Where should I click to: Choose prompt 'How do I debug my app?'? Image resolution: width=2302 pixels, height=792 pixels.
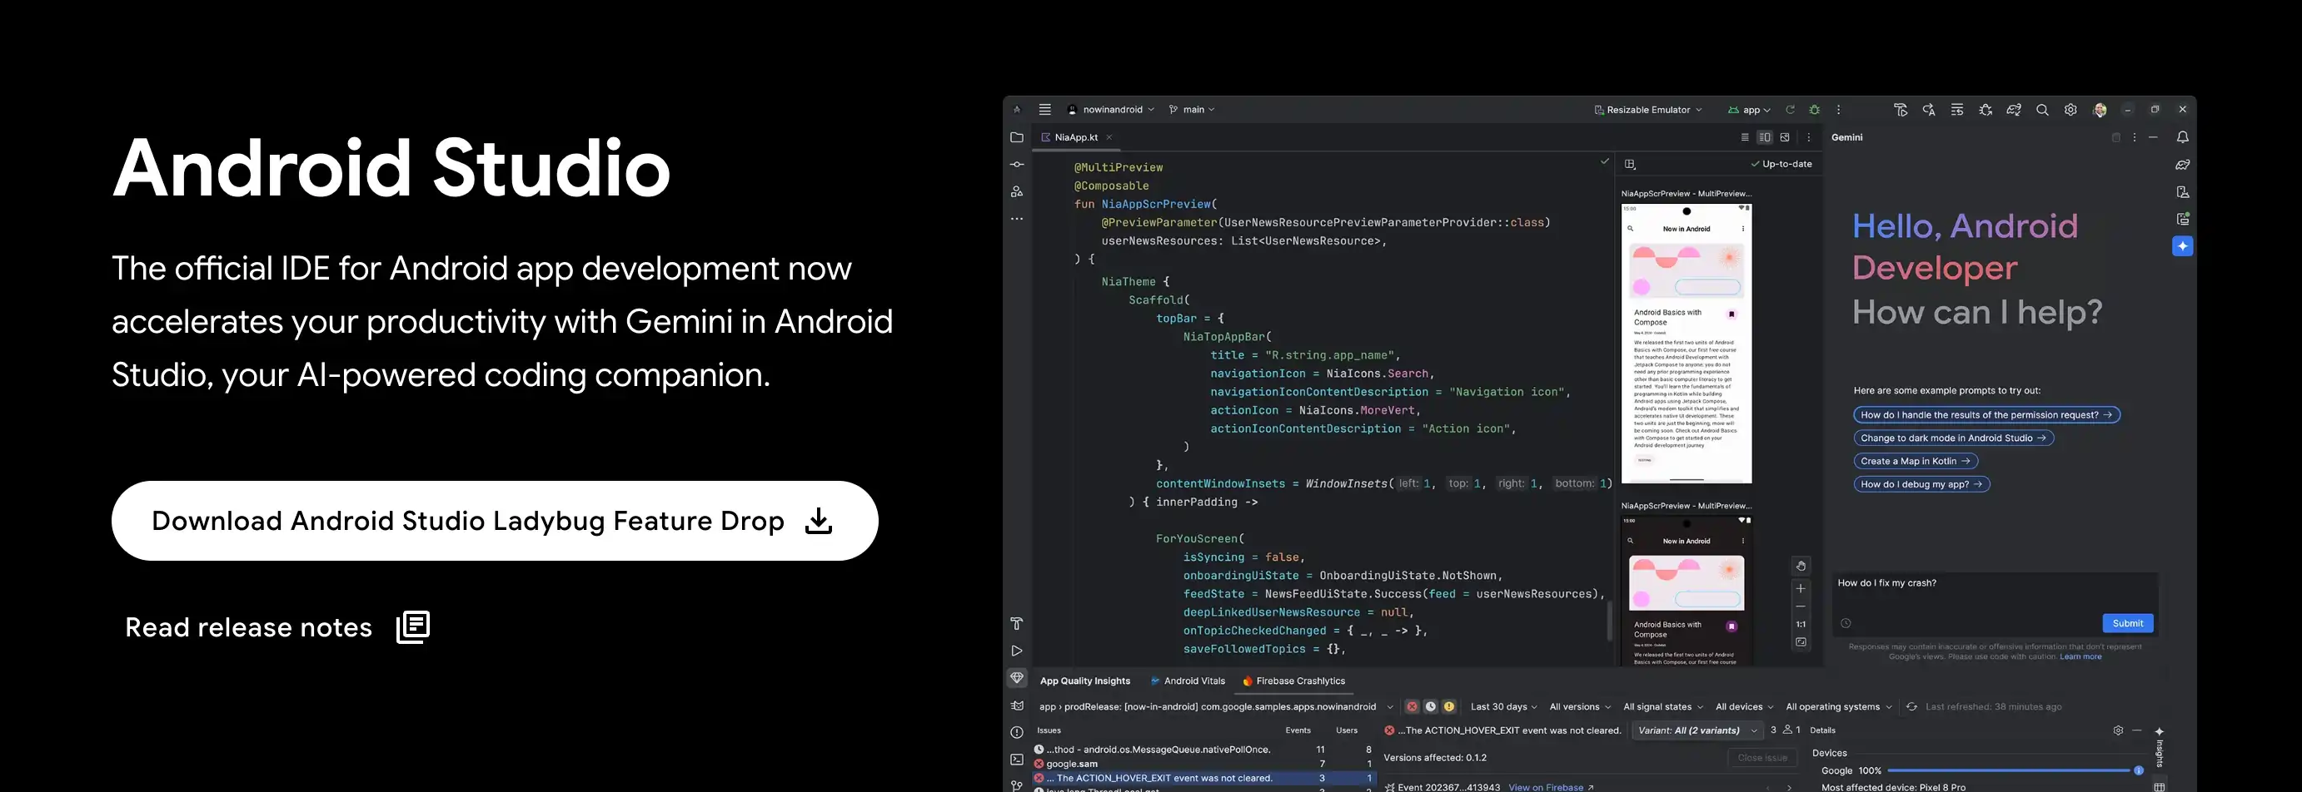coord(1921,484)
